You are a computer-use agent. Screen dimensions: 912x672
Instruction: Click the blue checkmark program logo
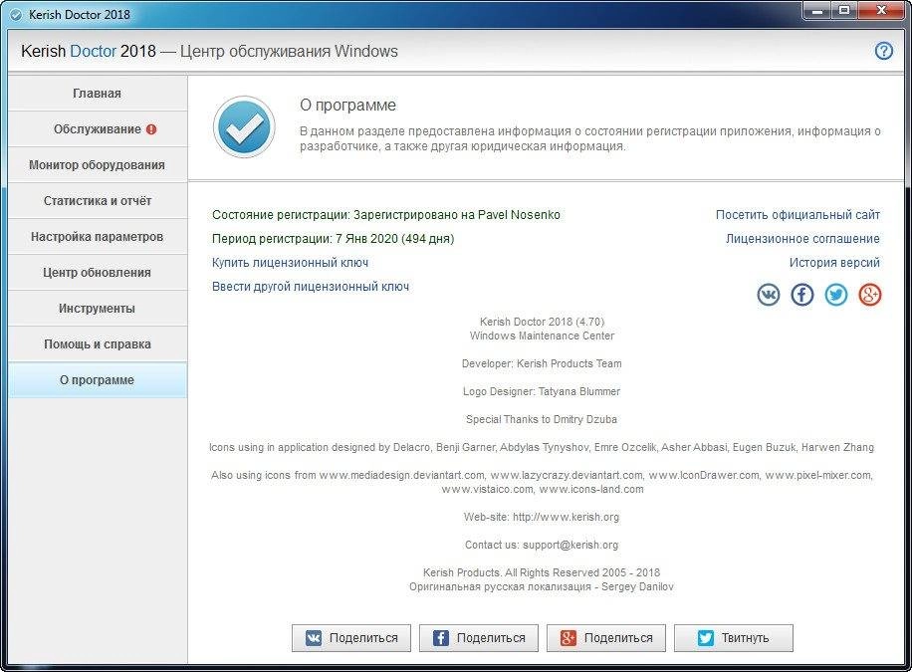click(244, 126)
